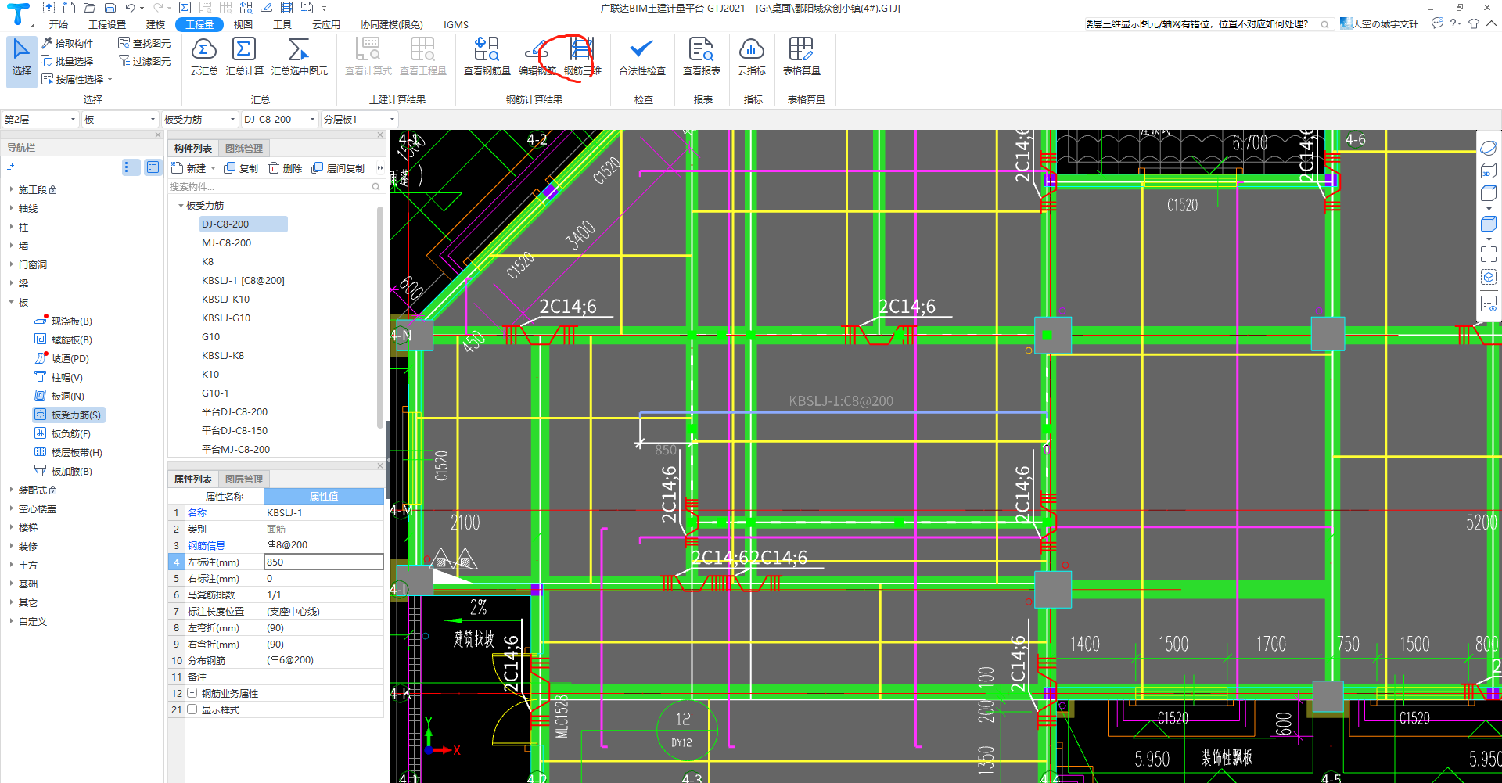Click 过滤图元 filter element
The width and height of the screenshot is (1502, 783).
tap(144, 61)
